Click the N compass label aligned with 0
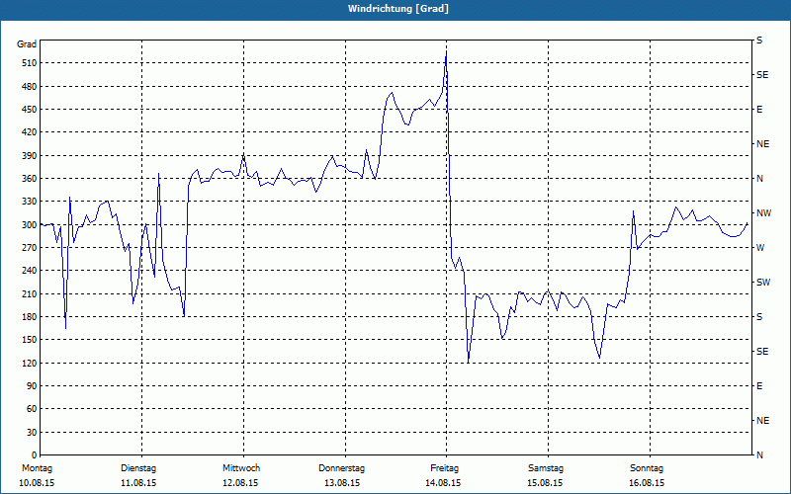The image size is (791, 494). click(759, 455)
